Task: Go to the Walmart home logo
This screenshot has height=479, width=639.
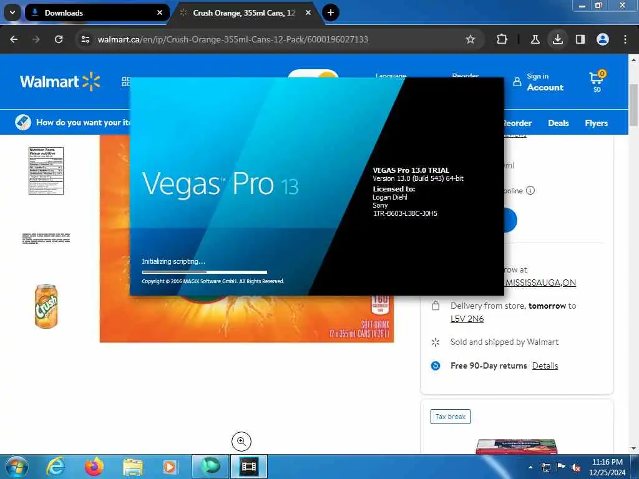Action: click(x=60, y=82)
